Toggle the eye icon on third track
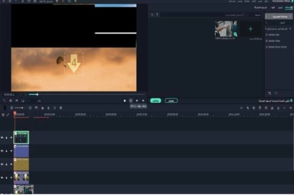This screenshot has width=294, height=196. (11, 164)
